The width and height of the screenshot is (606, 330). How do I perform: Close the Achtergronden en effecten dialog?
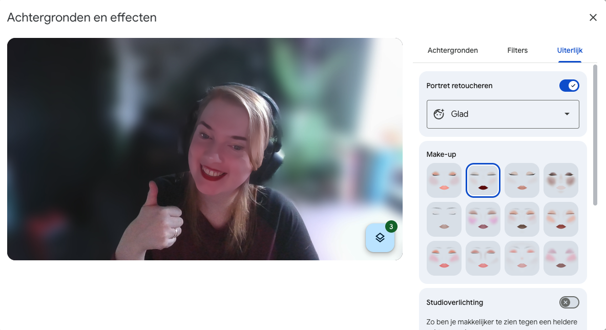tap(593, 17)
